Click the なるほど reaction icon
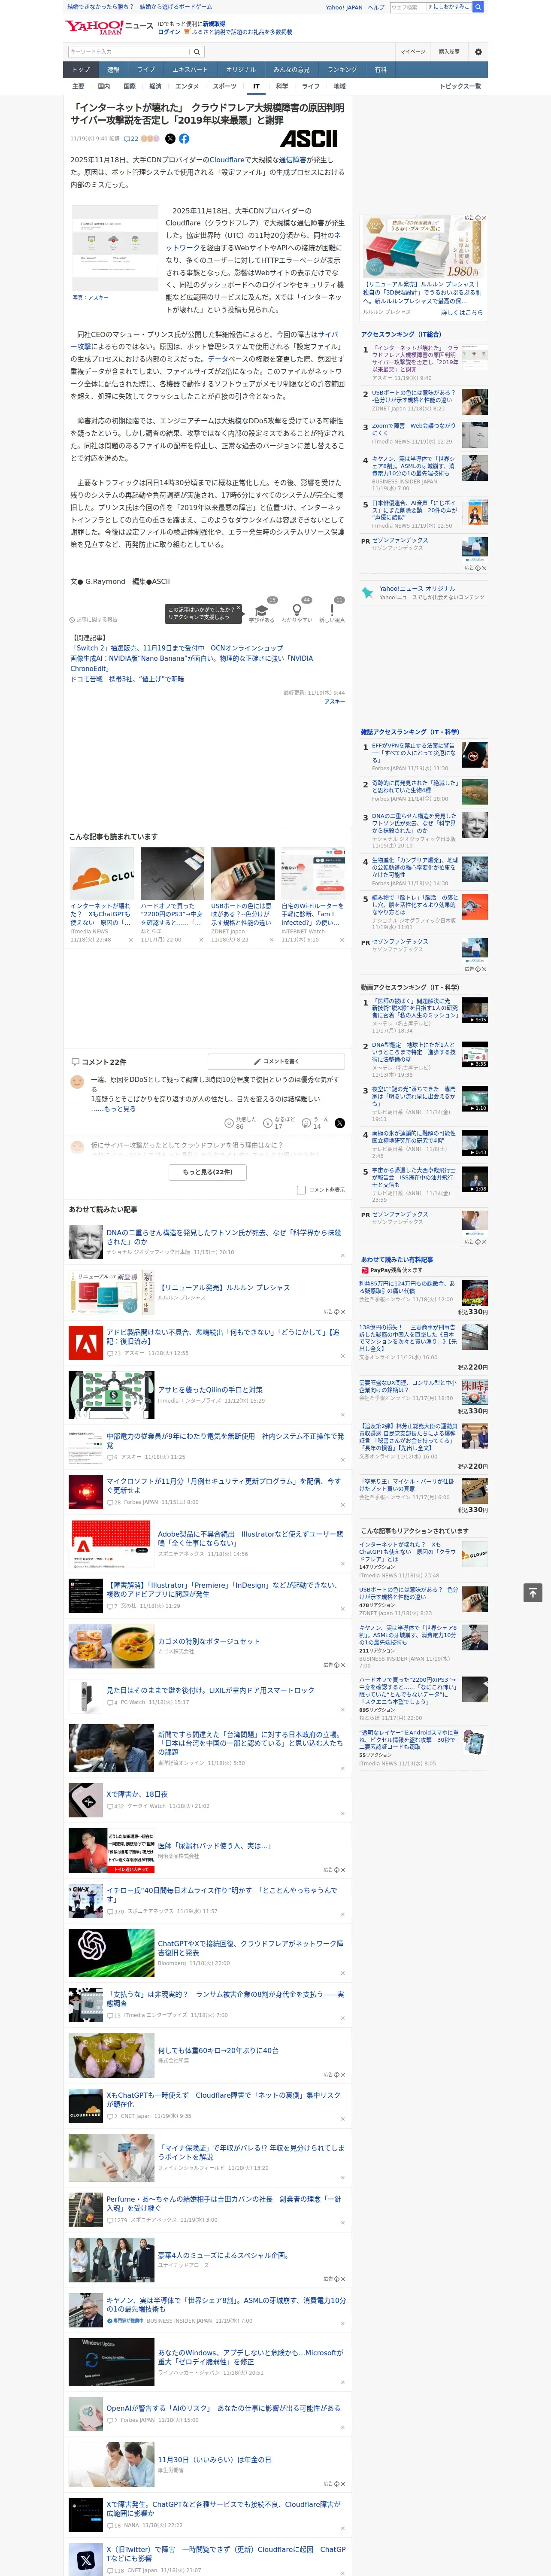 tap(279, 1123)
